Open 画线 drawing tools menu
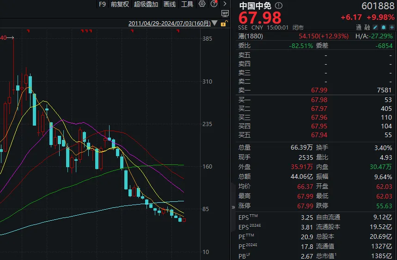Image resolution: width=397 pixels, height=260 pixels. tap(169, 4)
